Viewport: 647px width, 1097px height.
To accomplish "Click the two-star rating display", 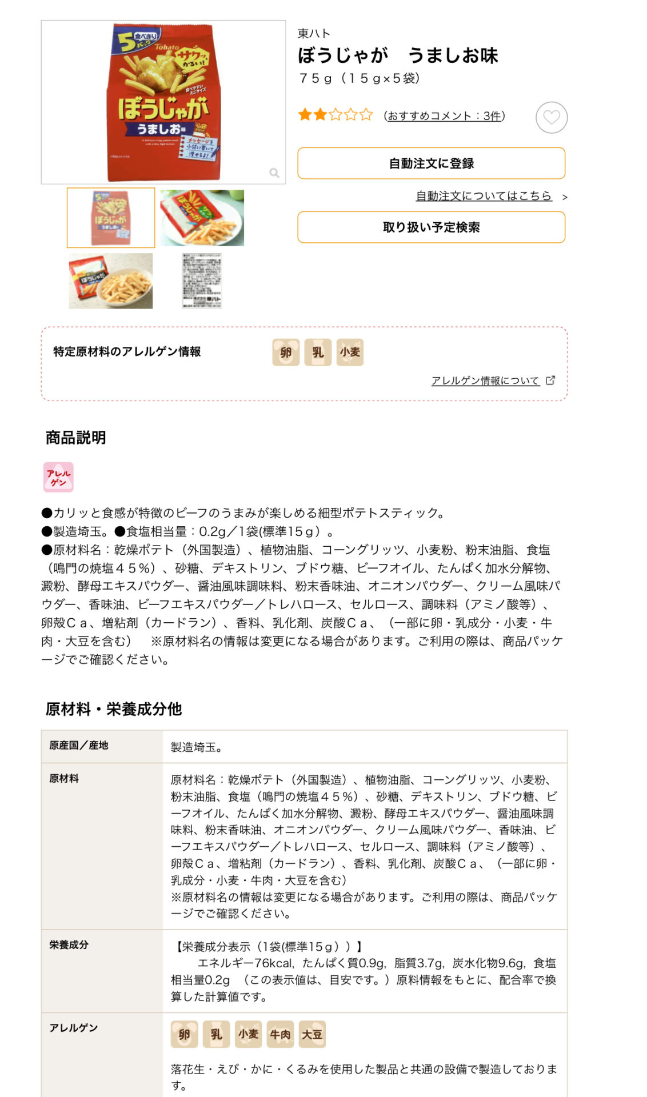I will click(x=336, y=115).
